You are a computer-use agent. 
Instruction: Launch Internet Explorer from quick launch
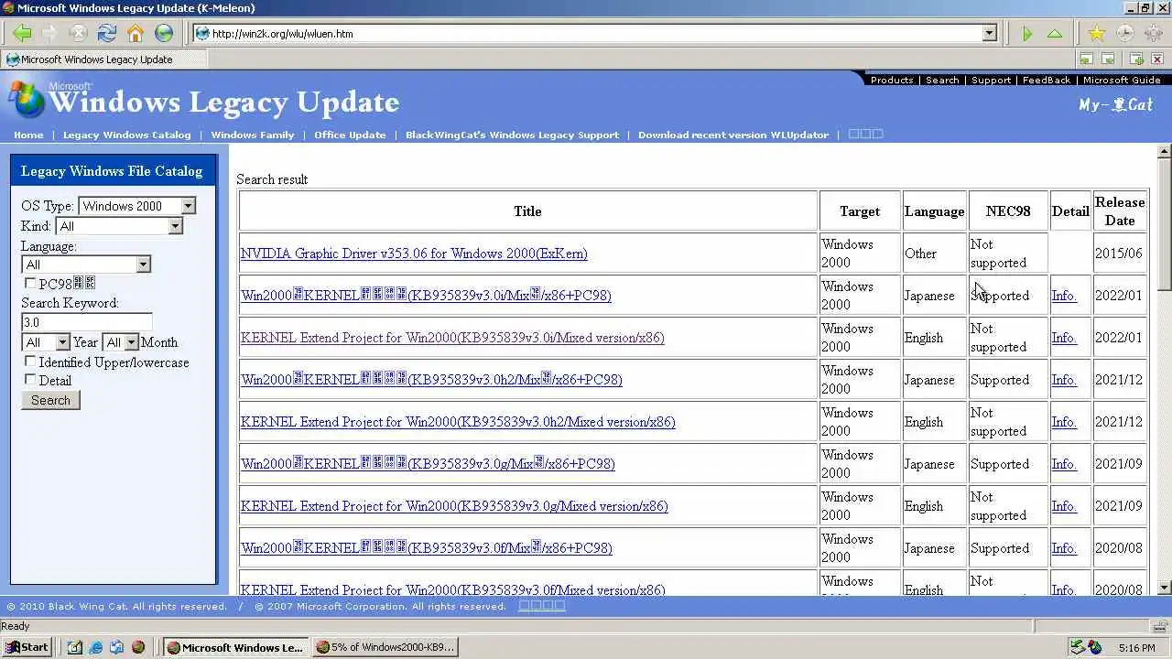pyautogui.click(x=96, y=647)
